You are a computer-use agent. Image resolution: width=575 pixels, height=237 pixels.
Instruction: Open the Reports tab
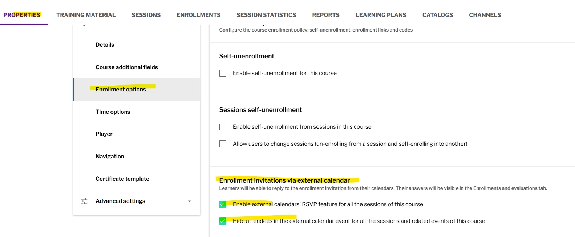[326, 15]
